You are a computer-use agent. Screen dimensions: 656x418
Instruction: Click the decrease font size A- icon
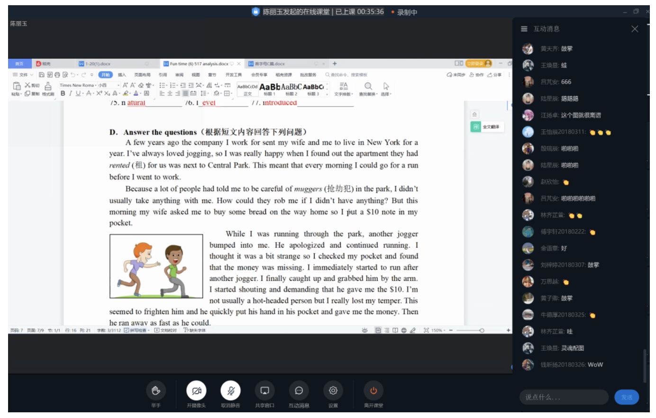point(133,85)
